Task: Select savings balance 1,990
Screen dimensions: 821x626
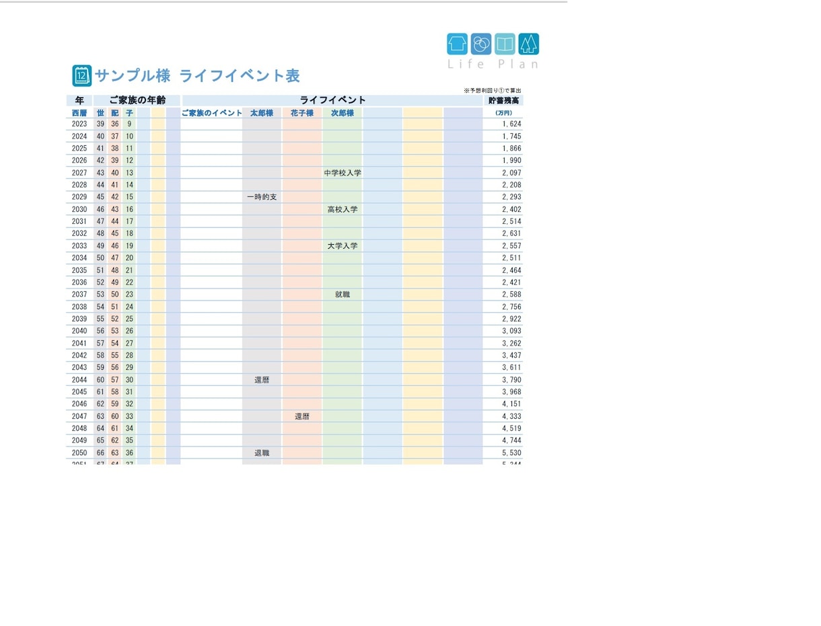Action: (511, 161)
